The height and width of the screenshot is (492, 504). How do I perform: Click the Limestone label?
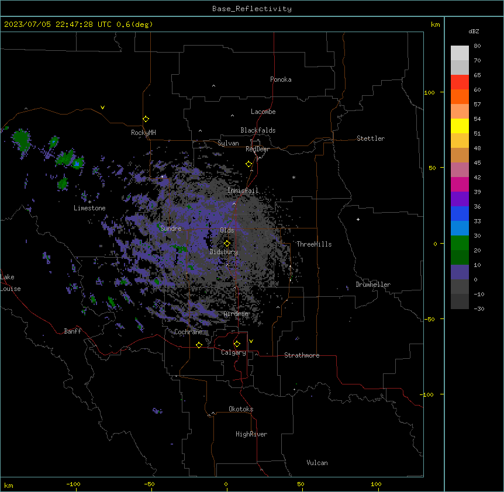point(89,208)
